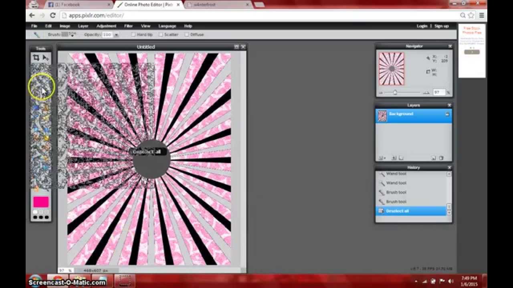The width and height of the screenshot is (513, 288).
Task: Click the Sign up link
Action: pos(442,26)
